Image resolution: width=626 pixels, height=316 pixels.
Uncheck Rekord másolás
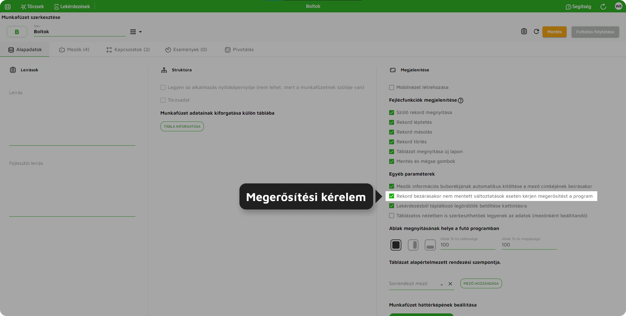click(x=391, y=132)
